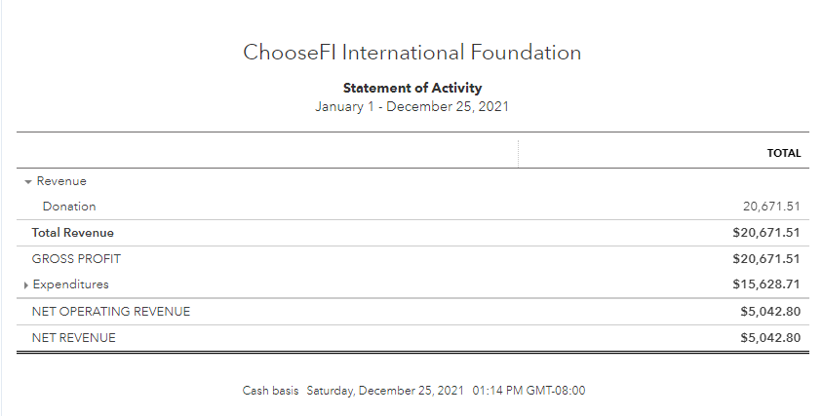Click the Statement of Activity heading
The height and width of the screenshot is (416, 823).
412,88
